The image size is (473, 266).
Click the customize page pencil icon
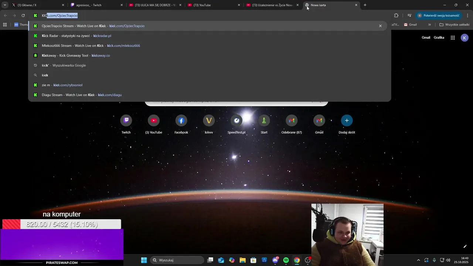click(x=465, y=246)
